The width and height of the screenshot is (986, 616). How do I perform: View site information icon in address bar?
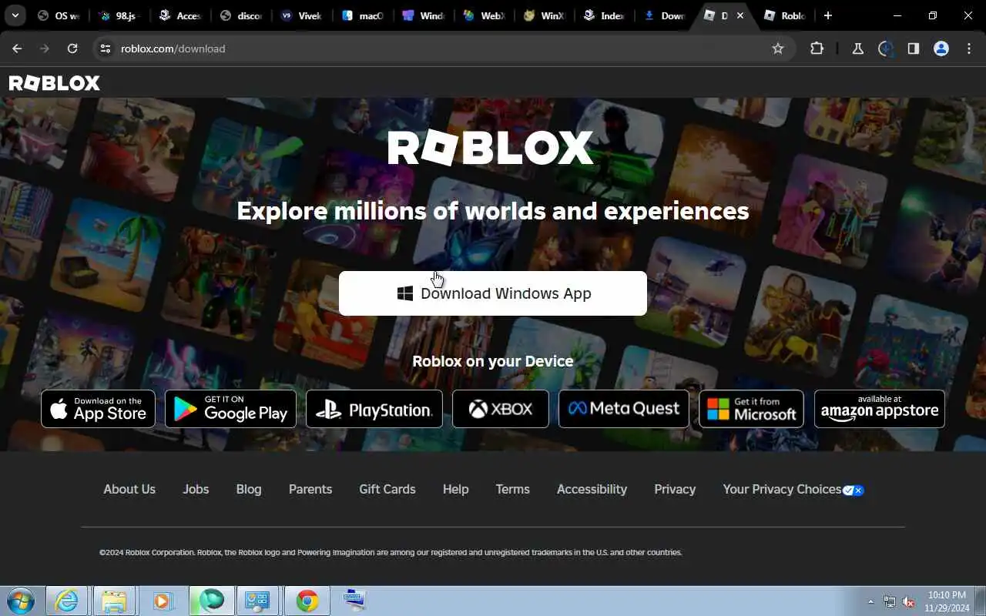coord(106,49)
